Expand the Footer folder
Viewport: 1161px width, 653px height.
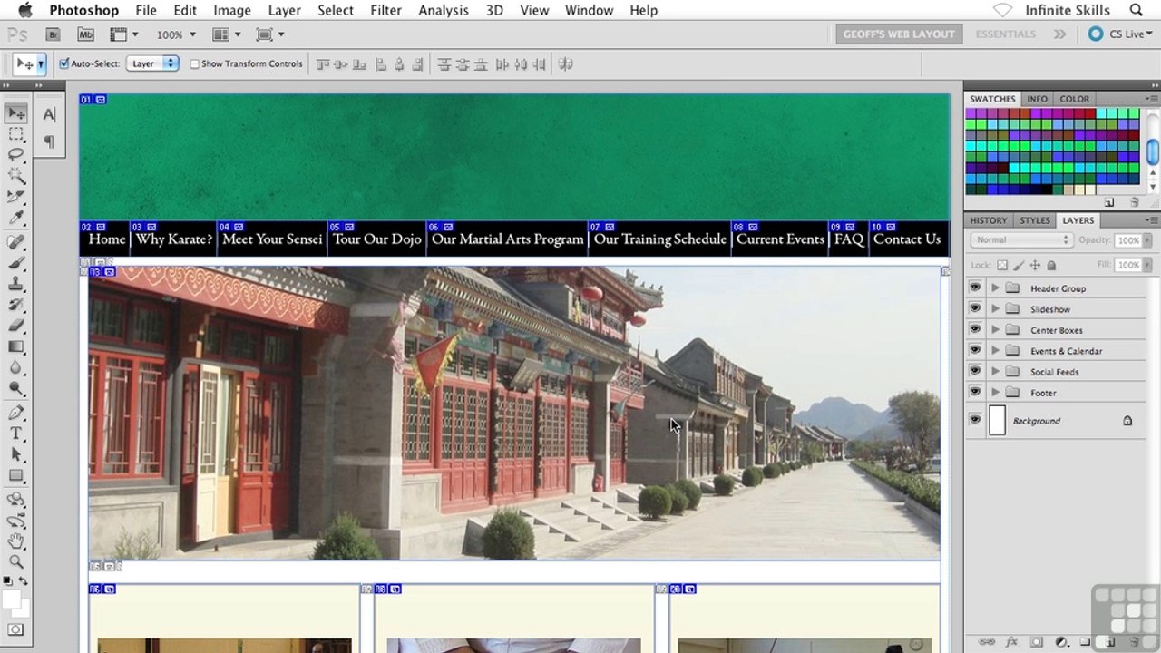[x=996, y=393]
